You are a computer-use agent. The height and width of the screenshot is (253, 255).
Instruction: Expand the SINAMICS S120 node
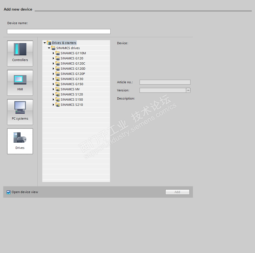tap(53, 94)
